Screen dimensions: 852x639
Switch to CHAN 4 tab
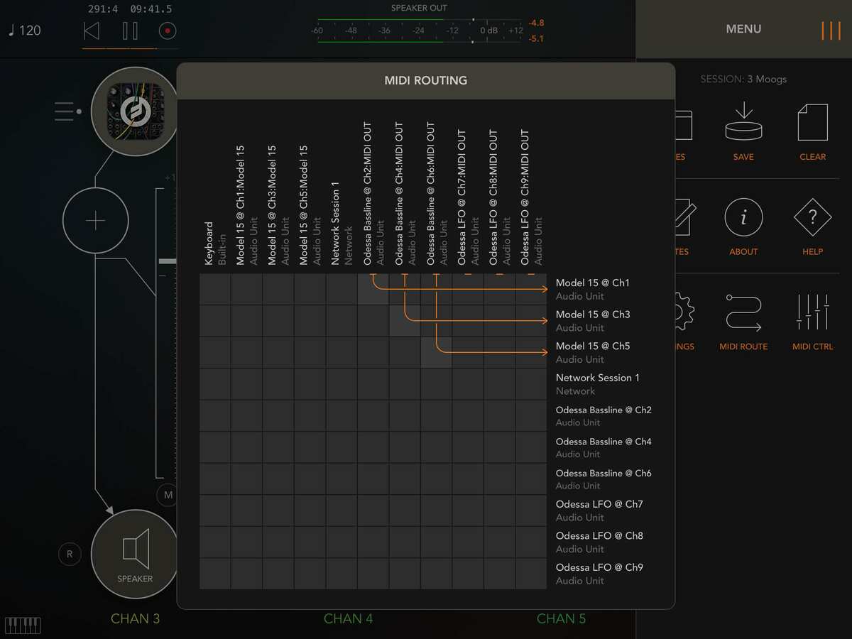pyautogui.click(x=348, y=618)
